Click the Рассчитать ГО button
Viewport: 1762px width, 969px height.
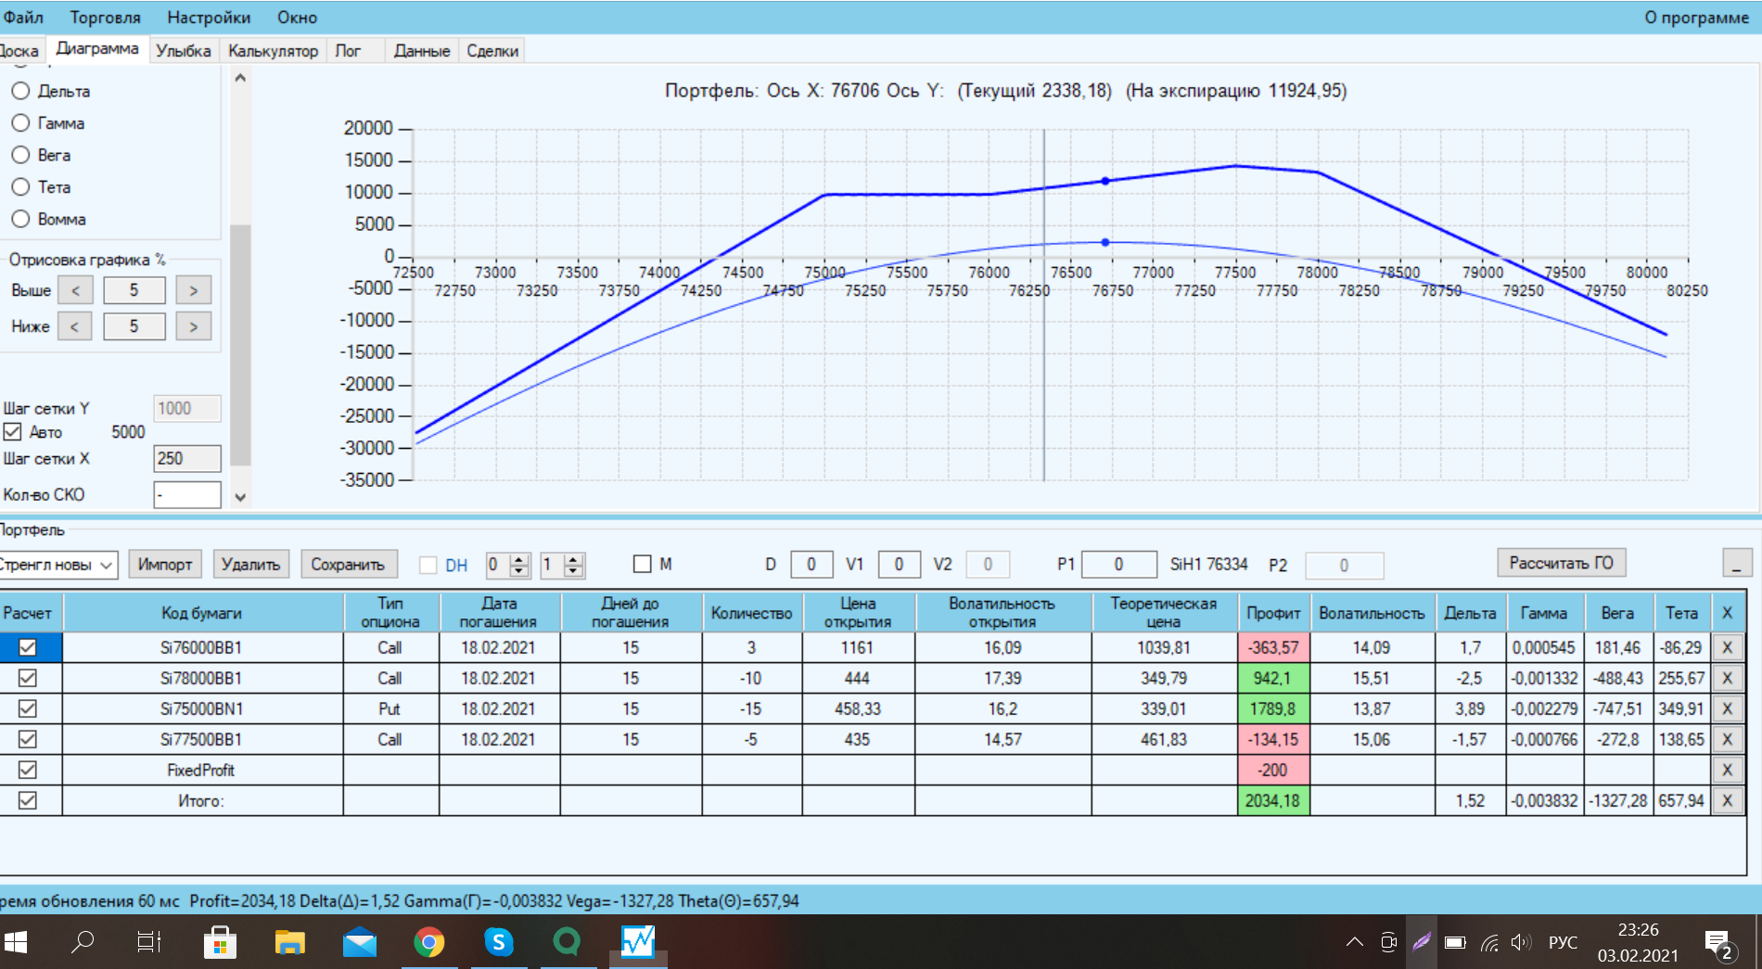point(1561,563)
